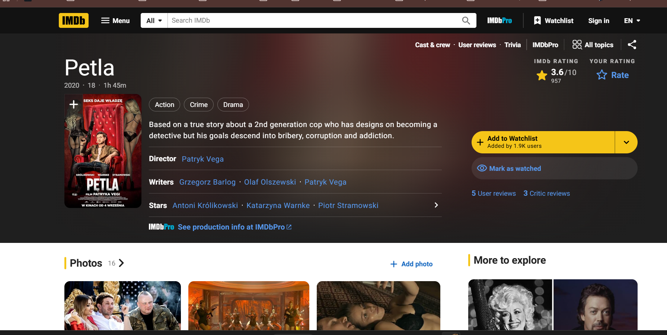Click the 2020 release year
This screenshot has height=335, width=667.
point(71,85)
